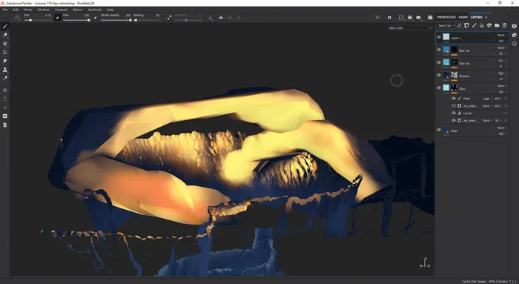Open the viewport mode dropdown icon

tap(401, 18)
